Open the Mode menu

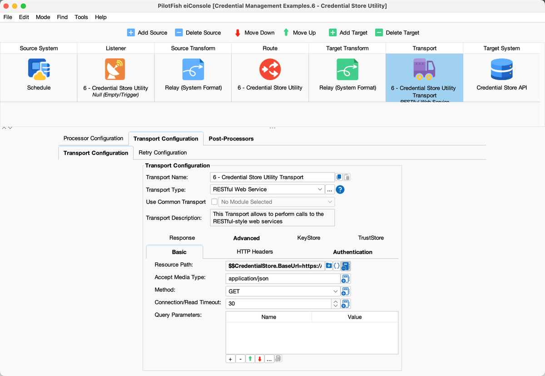(x=43, y=17)
